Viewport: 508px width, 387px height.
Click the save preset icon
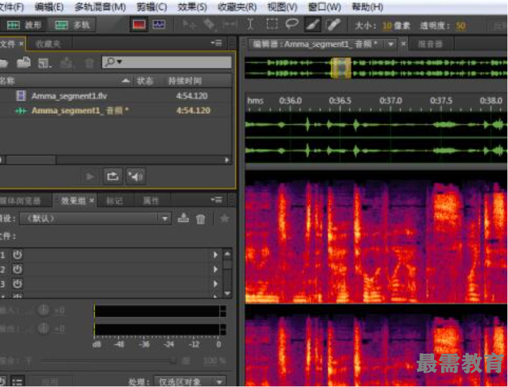coord(183,218)
